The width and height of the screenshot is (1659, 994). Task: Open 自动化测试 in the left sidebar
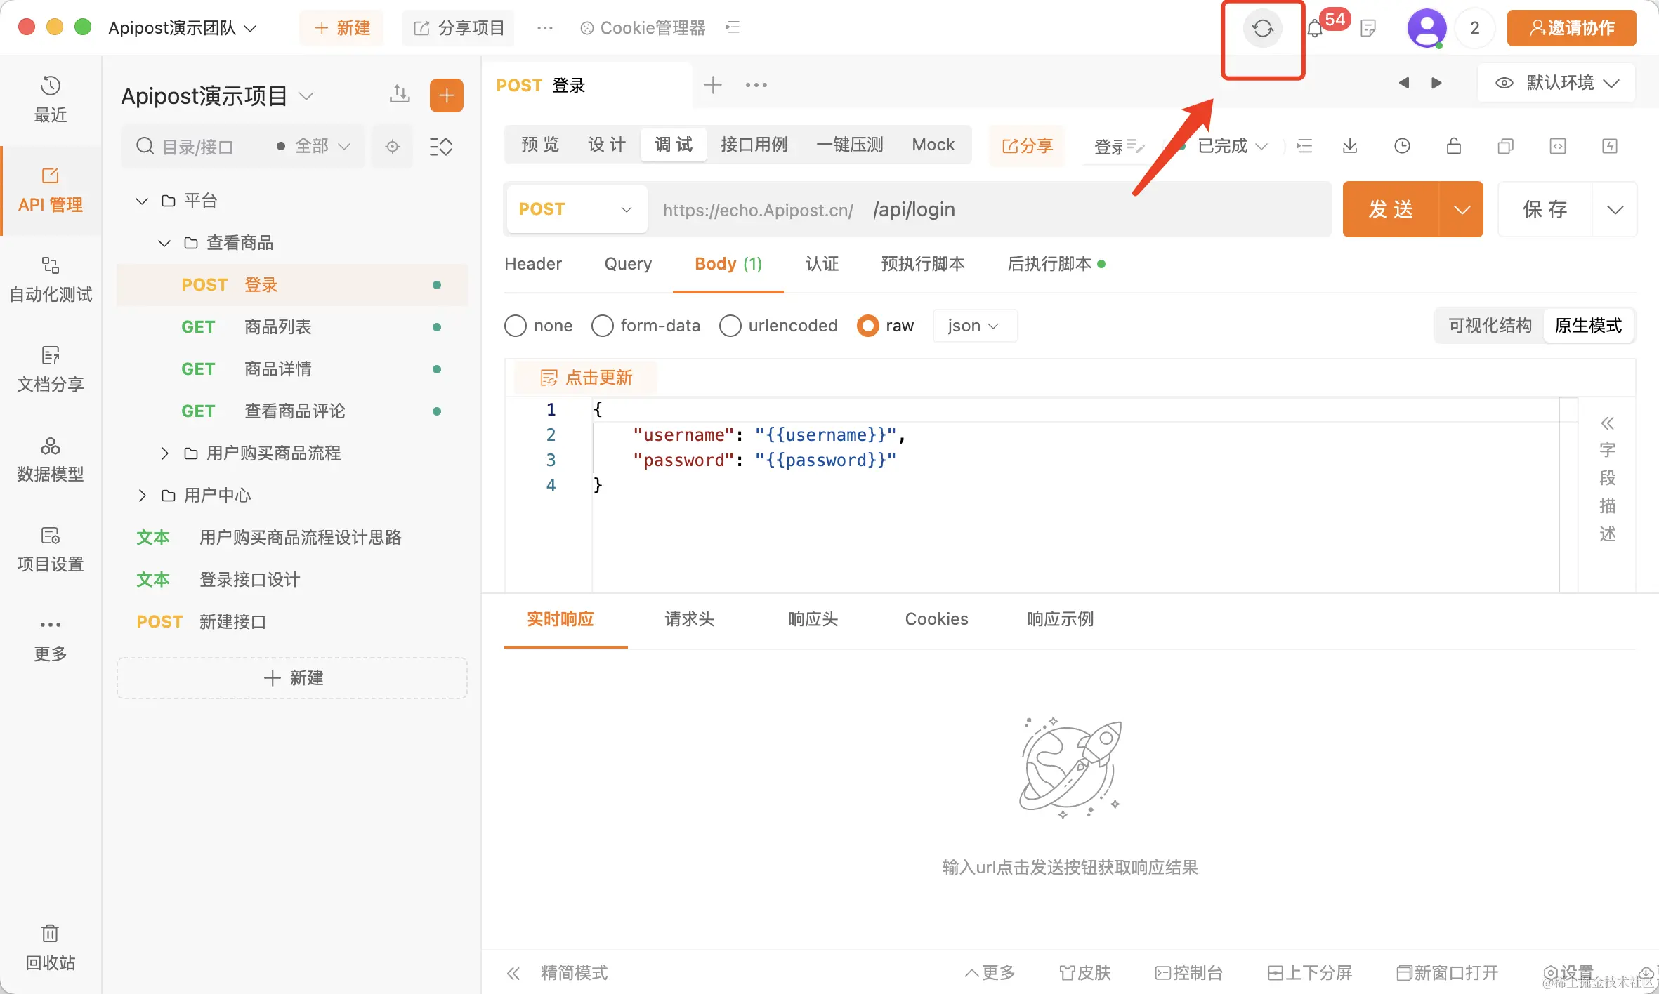coord(50,279)
